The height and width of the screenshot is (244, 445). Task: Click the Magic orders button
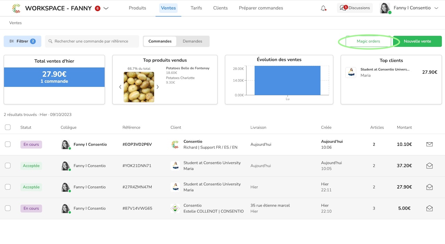pos(368,41)
